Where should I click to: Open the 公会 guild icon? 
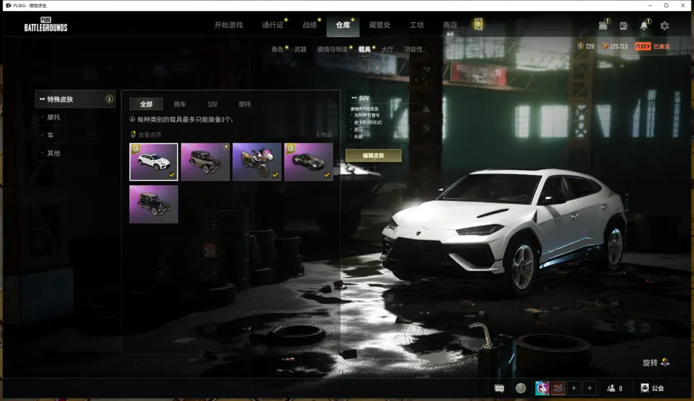pyautogui.click(x=645, y=388)
